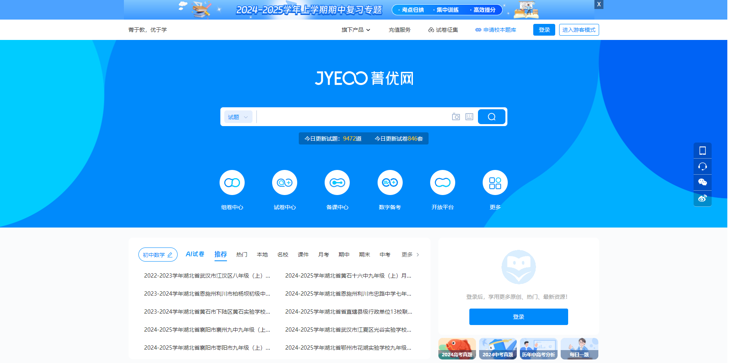
Task: Click the 菁于教，优于学 slogan text
Action: (x=148, y=30)
